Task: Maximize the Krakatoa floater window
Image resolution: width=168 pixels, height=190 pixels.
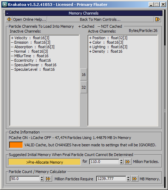Action: pyautogui.click(x=157, y=5)
